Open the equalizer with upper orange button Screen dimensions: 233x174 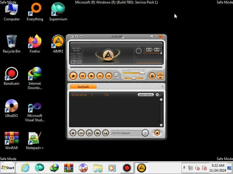click(160, 74)
